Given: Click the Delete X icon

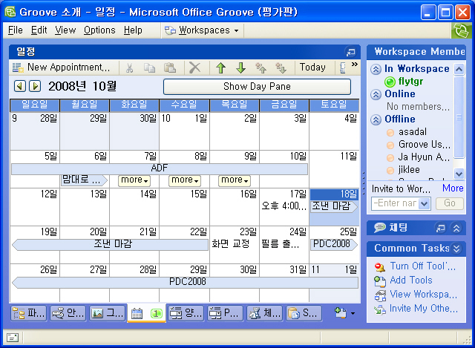Looking at the screenshot, I should [194, 68].
